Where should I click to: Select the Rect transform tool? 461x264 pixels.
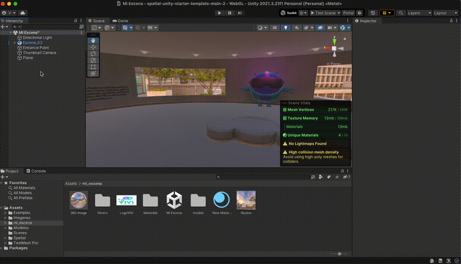93,67
